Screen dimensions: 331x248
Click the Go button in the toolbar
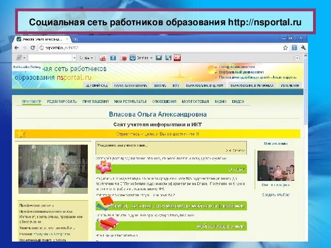pyautogui.click(x=85, y=58)
